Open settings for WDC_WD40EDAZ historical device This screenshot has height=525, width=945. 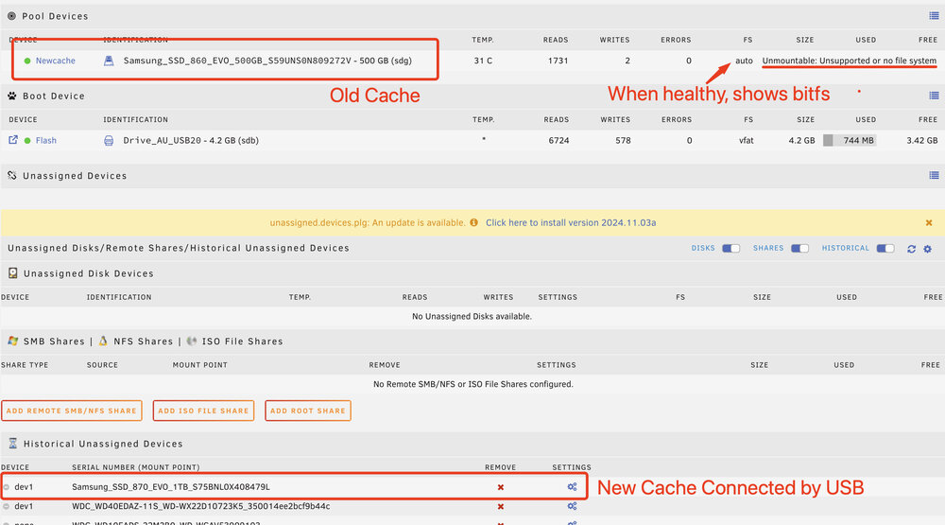572,506
